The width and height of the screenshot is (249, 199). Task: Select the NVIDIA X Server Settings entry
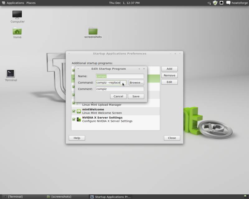pyautogui.click(x=115, y=119)
